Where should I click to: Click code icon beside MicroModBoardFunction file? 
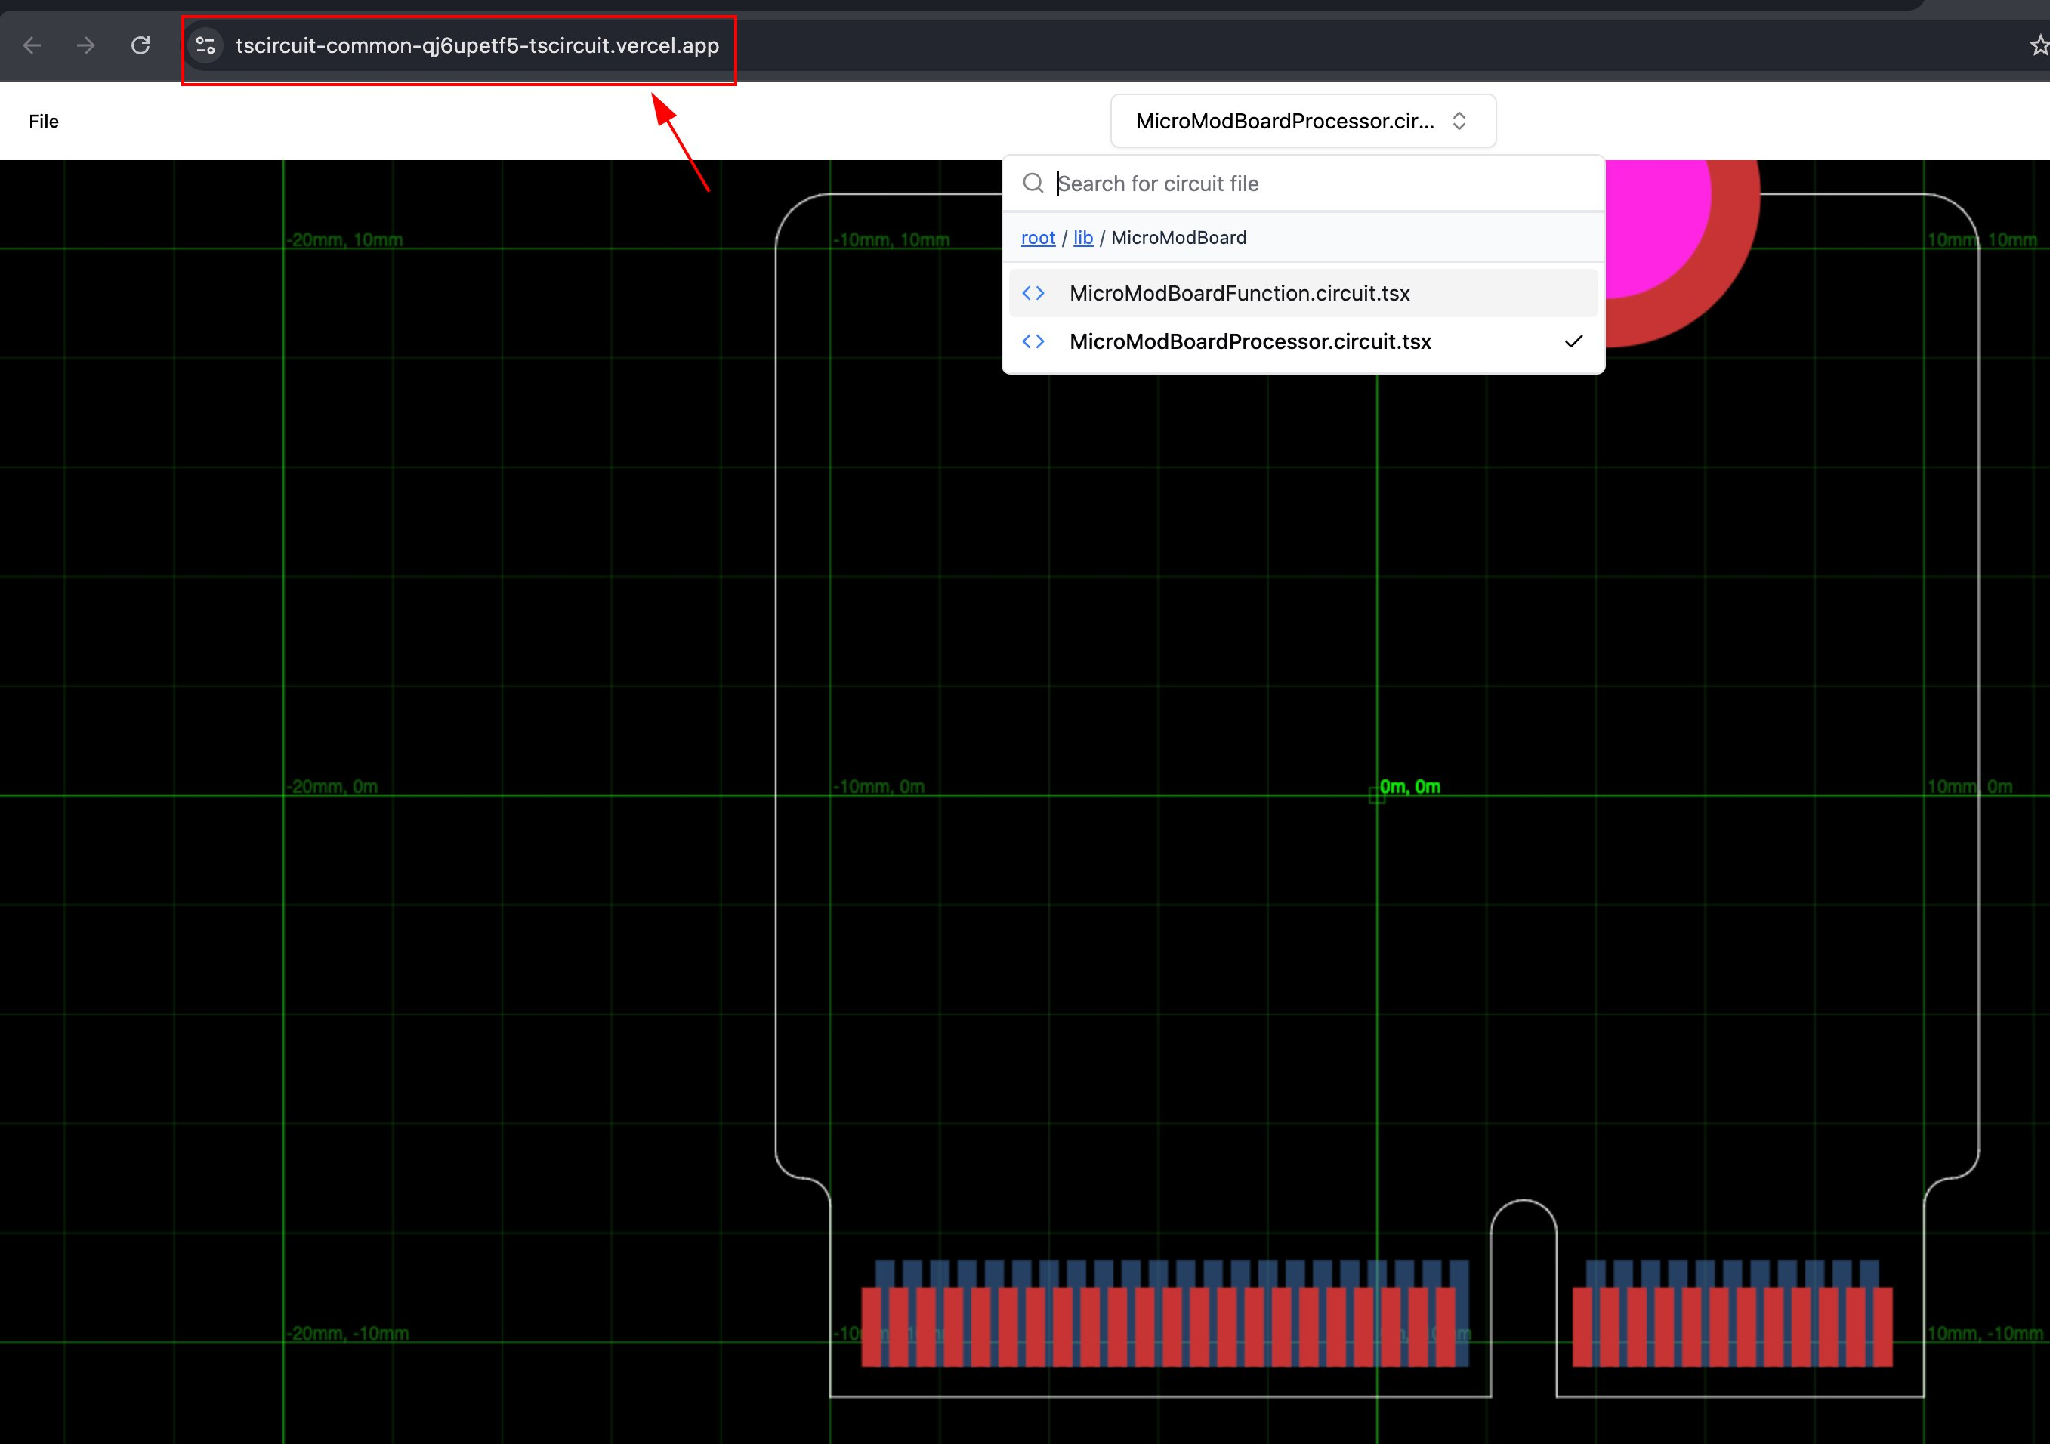[1033, 293]
